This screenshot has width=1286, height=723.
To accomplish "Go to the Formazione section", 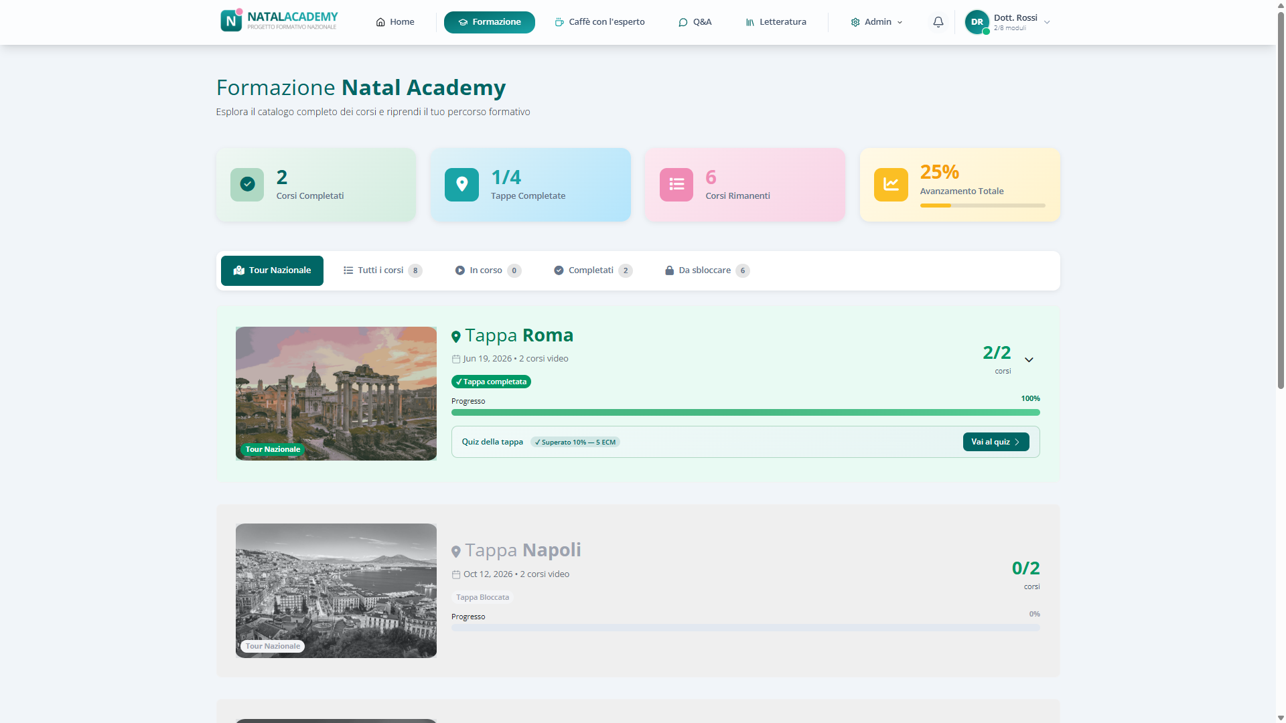I will point(490,22).
